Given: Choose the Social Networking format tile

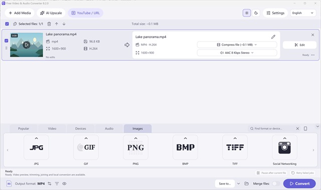Looking at the screenshot, I should [284, 147].
